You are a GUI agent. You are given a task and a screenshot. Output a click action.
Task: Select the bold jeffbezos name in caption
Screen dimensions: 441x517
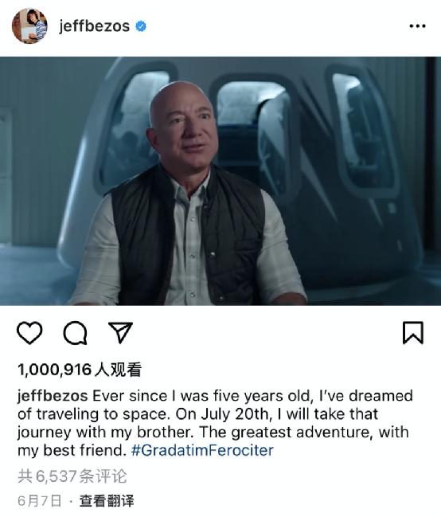(53, 396)
